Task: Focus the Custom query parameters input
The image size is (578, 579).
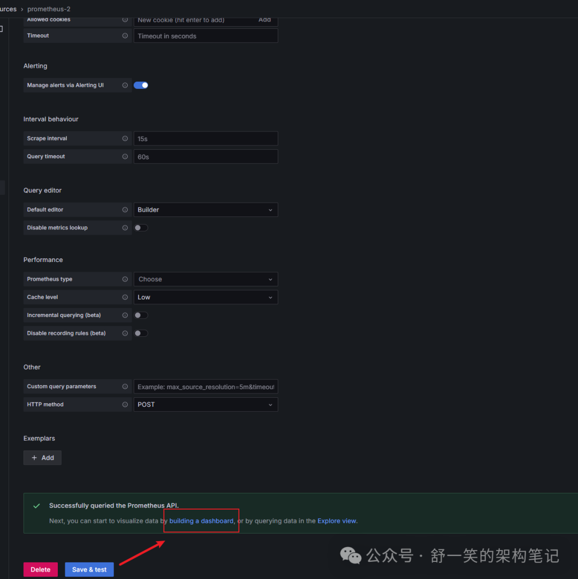Action: point(206,387)
